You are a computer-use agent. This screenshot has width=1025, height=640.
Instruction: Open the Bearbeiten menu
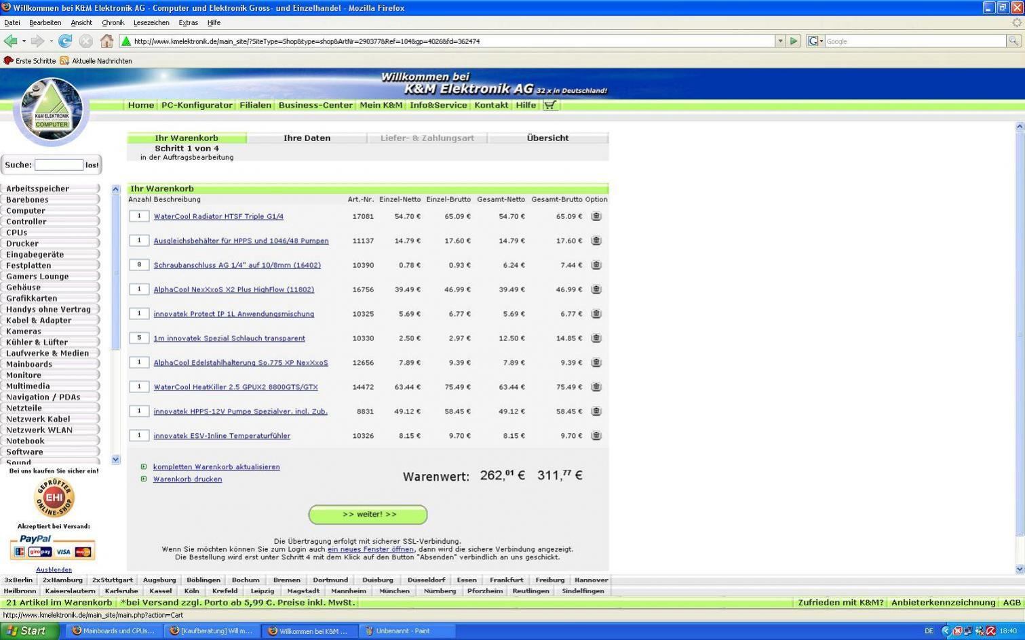(45, 22)
